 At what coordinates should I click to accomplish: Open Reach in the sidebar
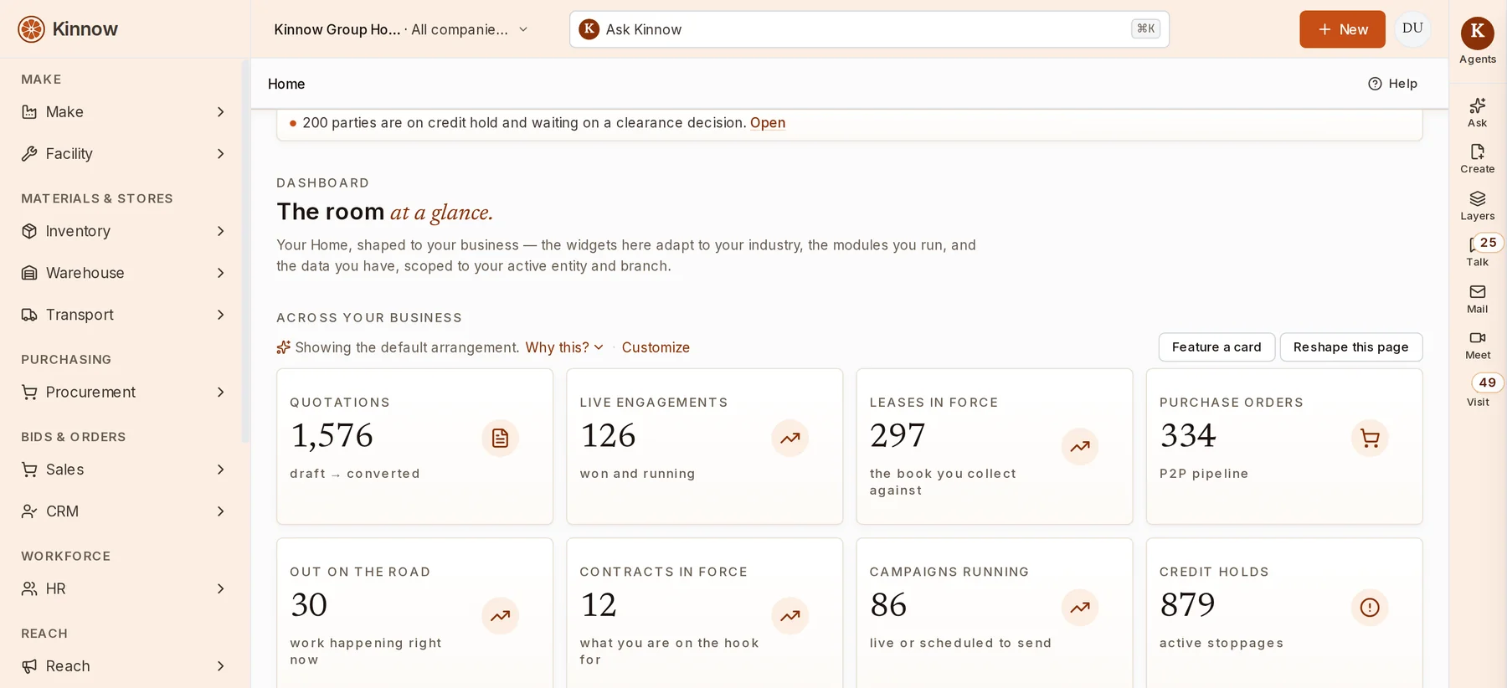click(124, 666)
